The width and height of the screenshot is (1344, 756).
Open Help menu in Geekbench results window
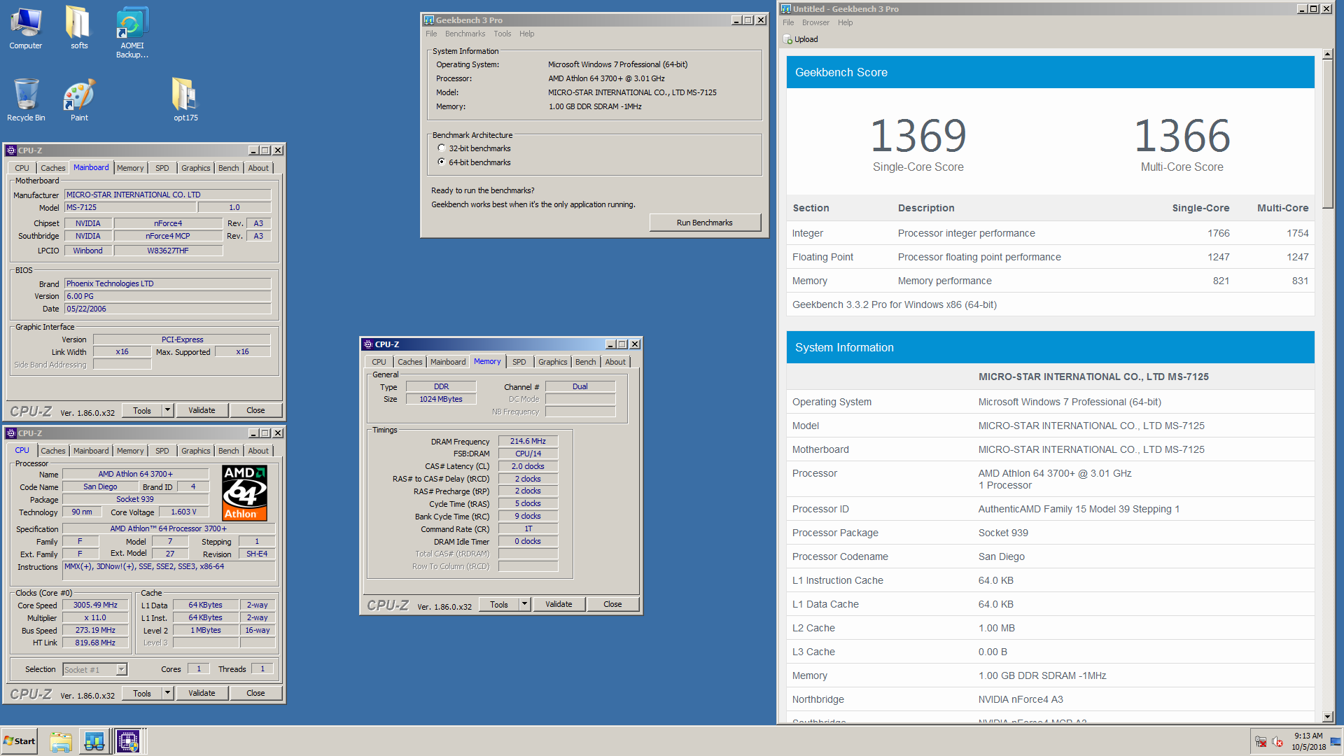[x=845, y=22]
